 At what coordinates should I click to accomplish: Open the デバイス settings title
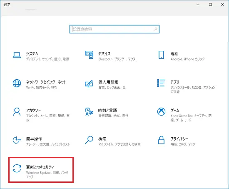[104, 54]
